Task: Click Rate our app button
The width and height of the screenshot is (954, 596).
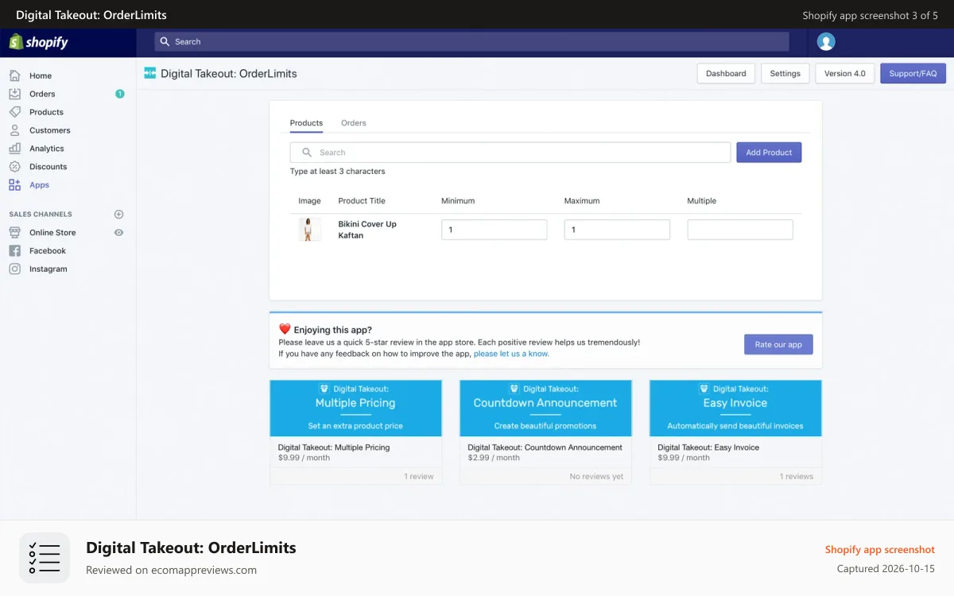Action: [x=778, y=345]
